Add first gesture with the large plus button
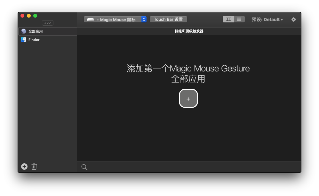This screenshot has height=196, width=319. click(188, 98)
